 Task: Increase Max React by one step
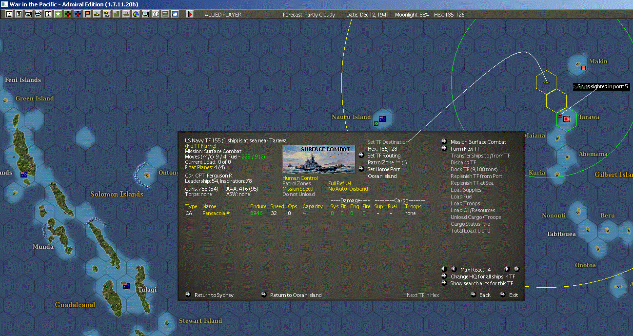(507, 269)
